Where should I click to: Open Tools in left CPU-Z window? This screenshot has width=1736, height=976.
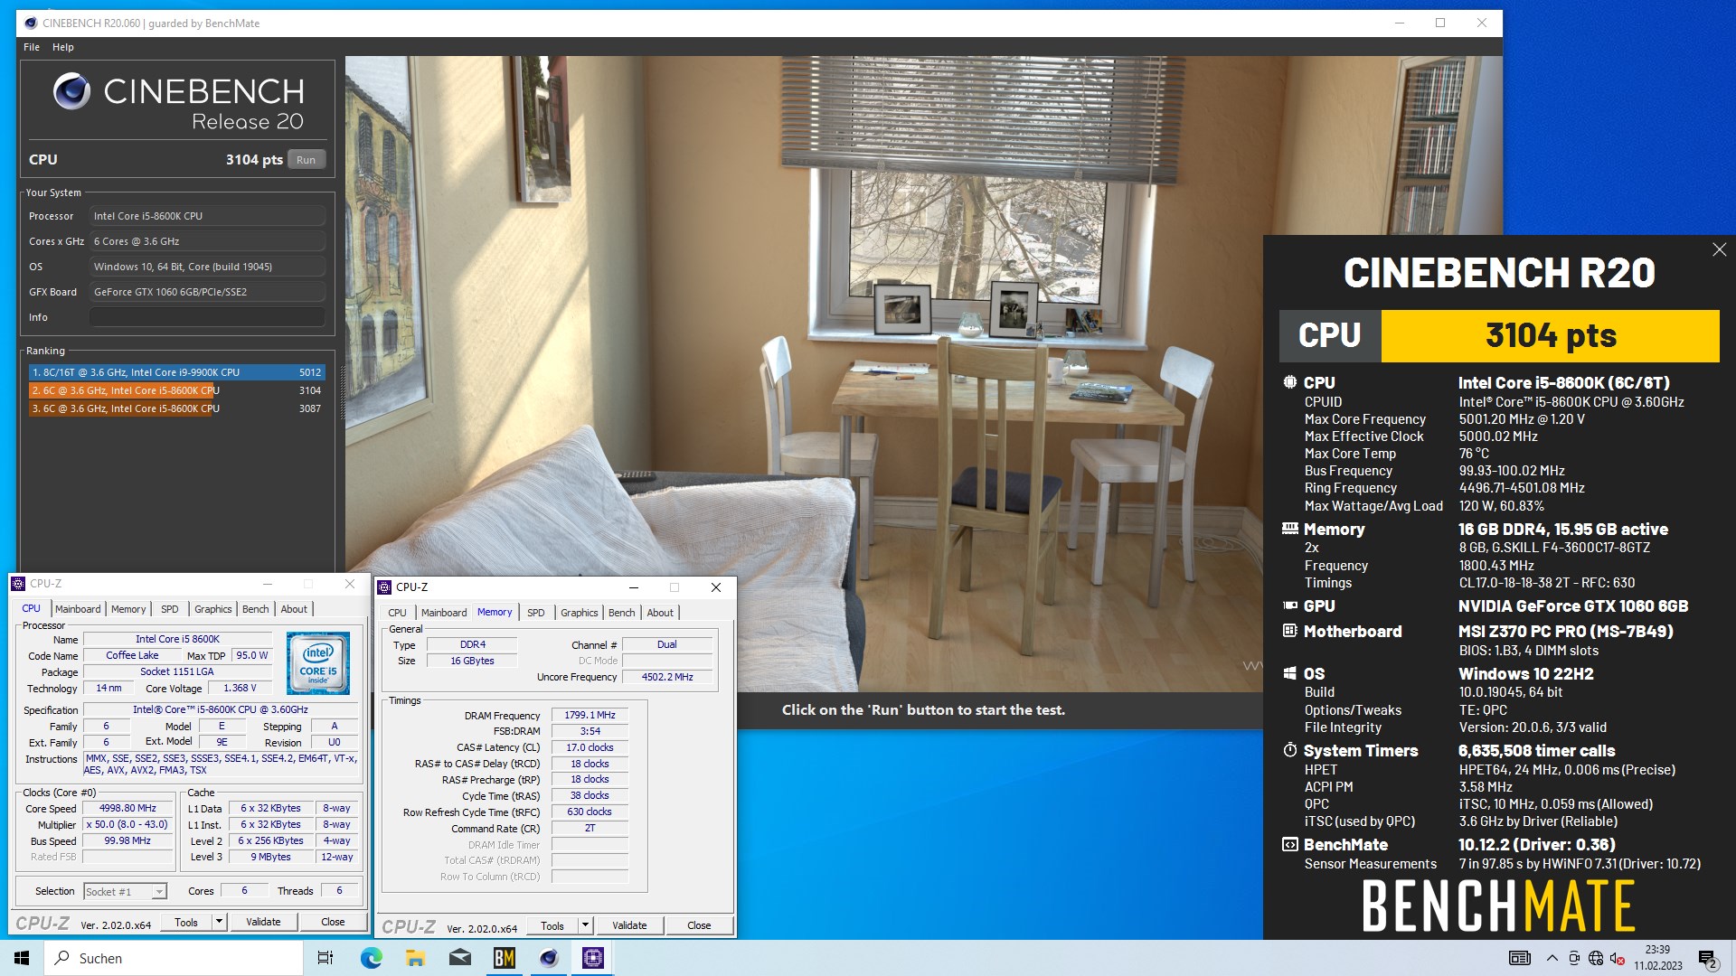pos(186,922)
